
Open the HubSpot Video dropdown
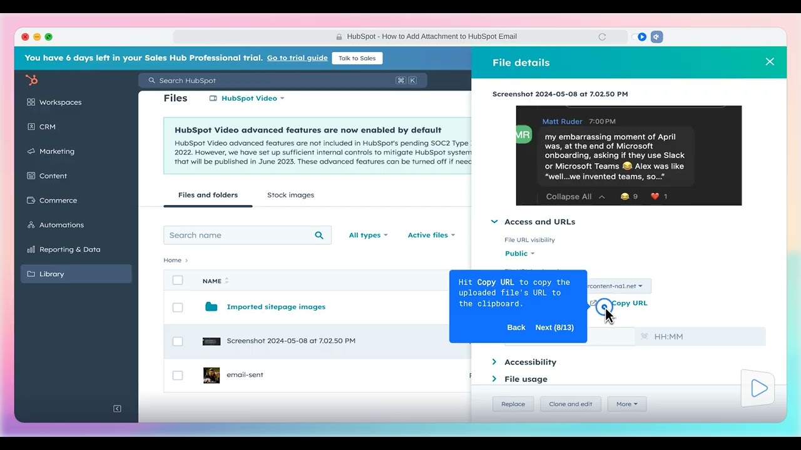point(253,98)
